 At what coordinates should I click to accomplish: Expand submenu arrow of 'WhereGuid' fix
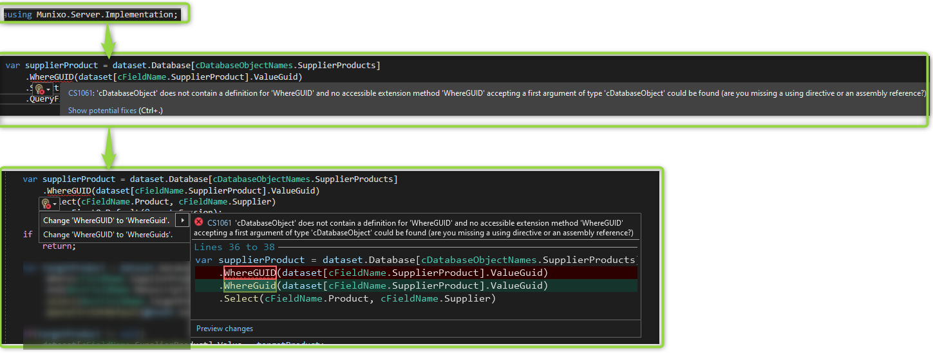182,221
